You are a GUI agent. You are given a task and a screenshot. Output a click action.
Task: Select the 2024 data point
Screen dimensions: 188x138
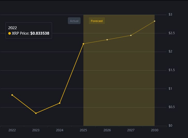point(60,103)
